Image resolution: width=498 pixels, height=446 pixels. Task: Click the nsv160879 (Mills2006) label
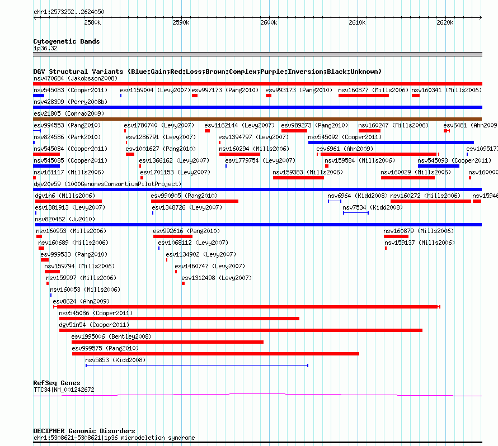click(419, 231)
